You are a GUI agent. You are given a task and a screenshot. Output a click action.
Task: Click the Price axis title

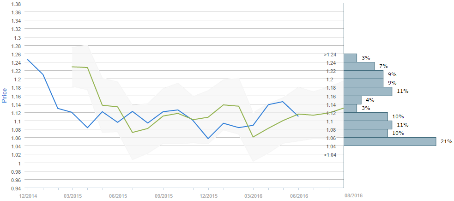pos(5,95)
